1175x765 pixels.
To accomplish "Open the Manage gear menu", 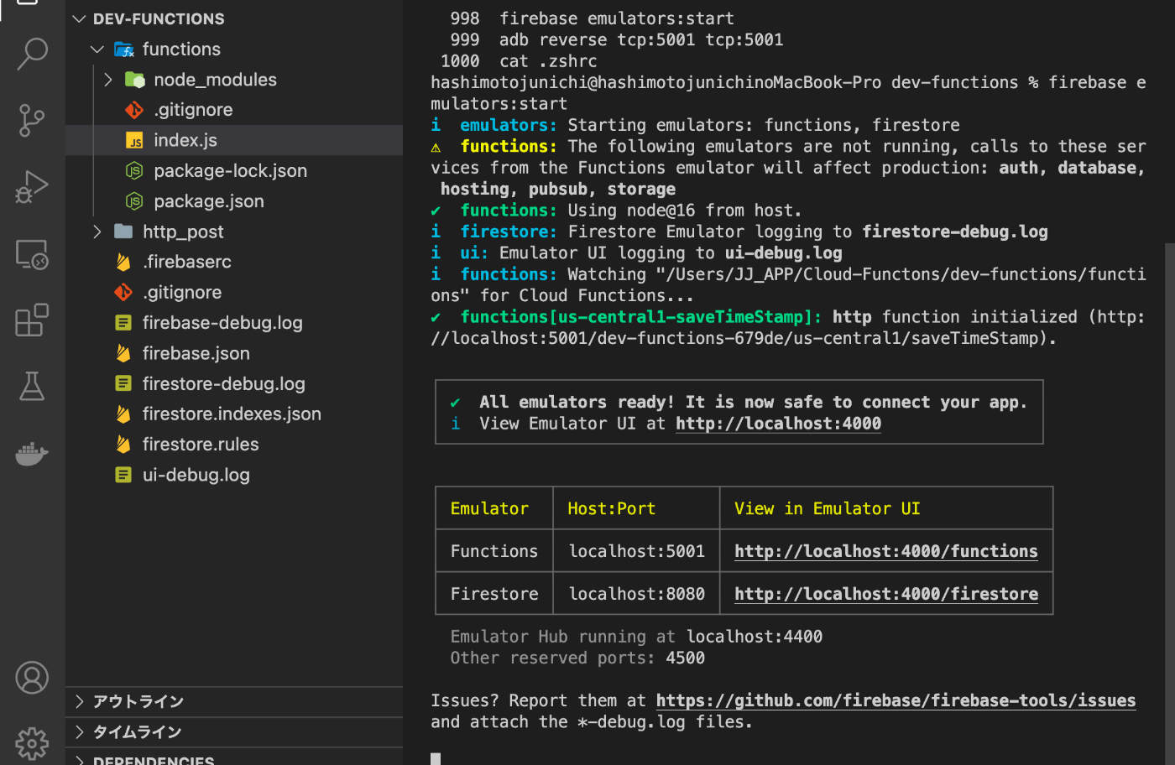I will tap(32, 743).
